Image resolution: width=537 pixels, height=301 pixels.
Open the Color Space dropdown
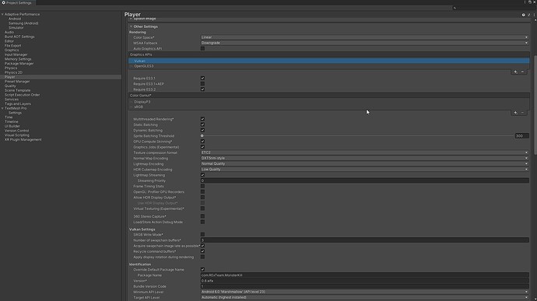(364, 37)
